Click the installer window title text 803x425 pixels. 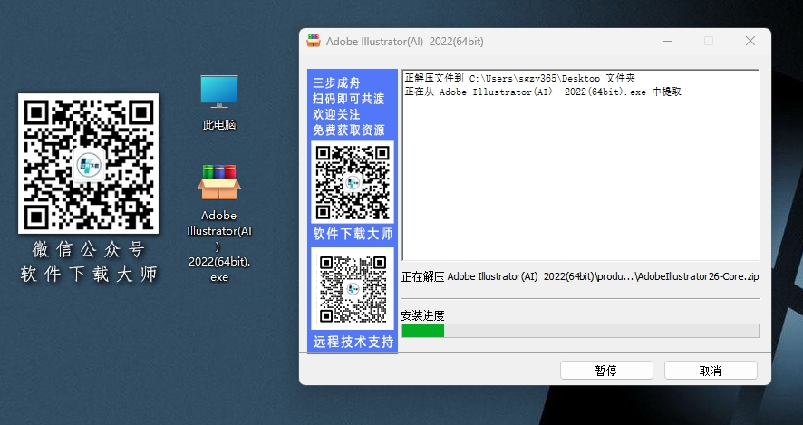(x=404, y=42)
